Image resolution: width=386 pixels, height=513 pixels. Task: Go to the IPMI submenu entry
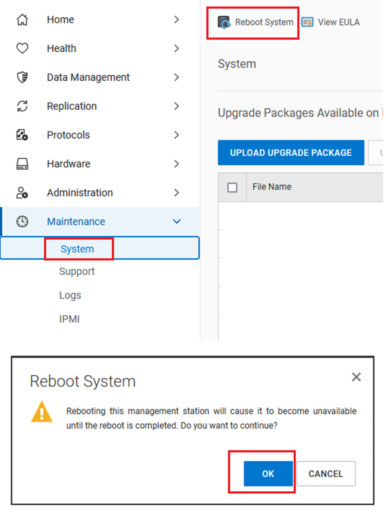click(69, 319)
